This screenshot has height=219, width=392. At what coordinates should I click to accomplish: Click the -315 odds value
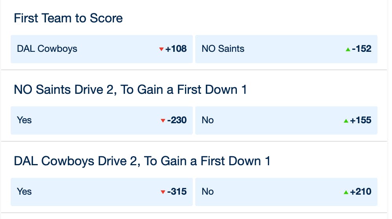point(177,192)
